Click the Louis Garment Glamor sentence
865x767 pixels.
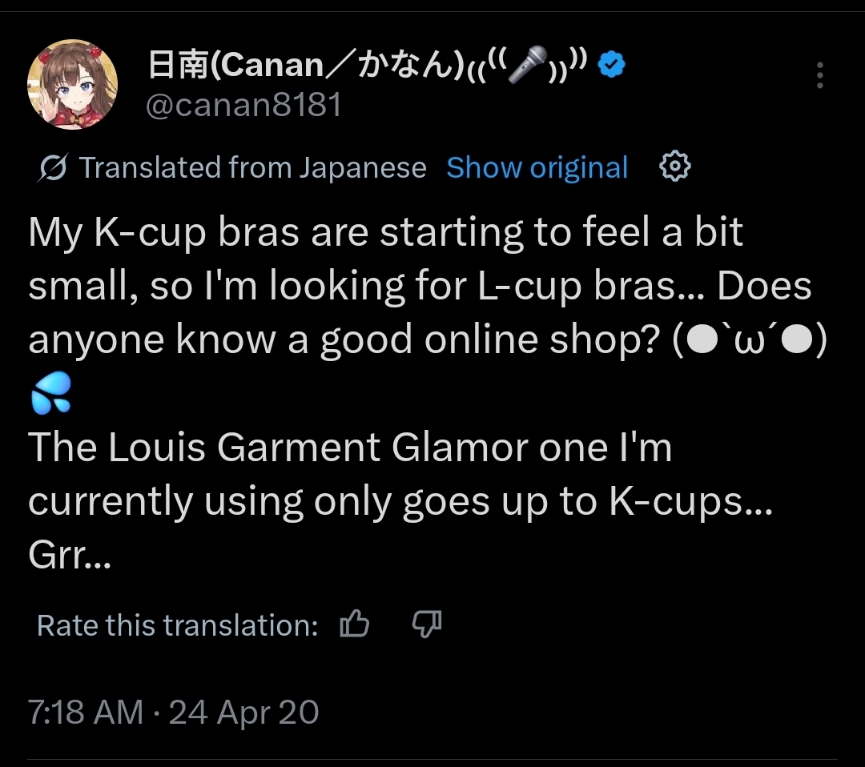[x=400, y=474]
